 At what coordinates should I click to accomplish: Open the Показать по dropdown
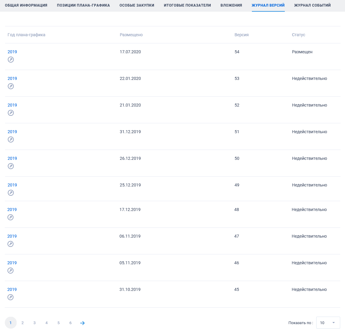tap(328, 323)
